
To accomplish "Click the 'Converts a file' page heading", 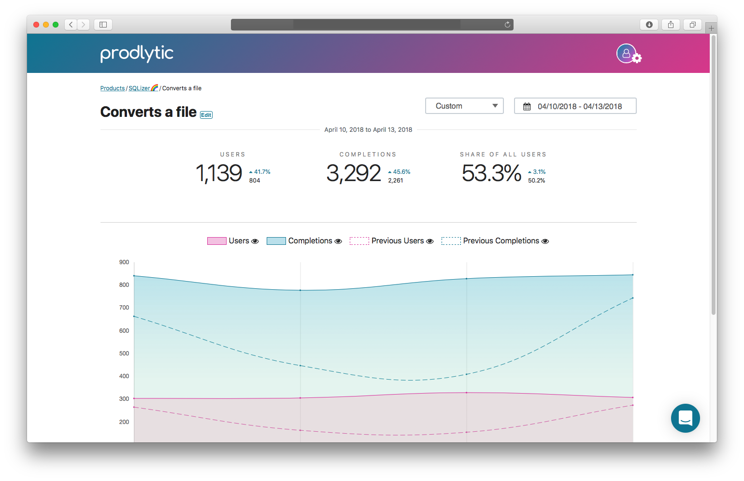I will (148, 112).
